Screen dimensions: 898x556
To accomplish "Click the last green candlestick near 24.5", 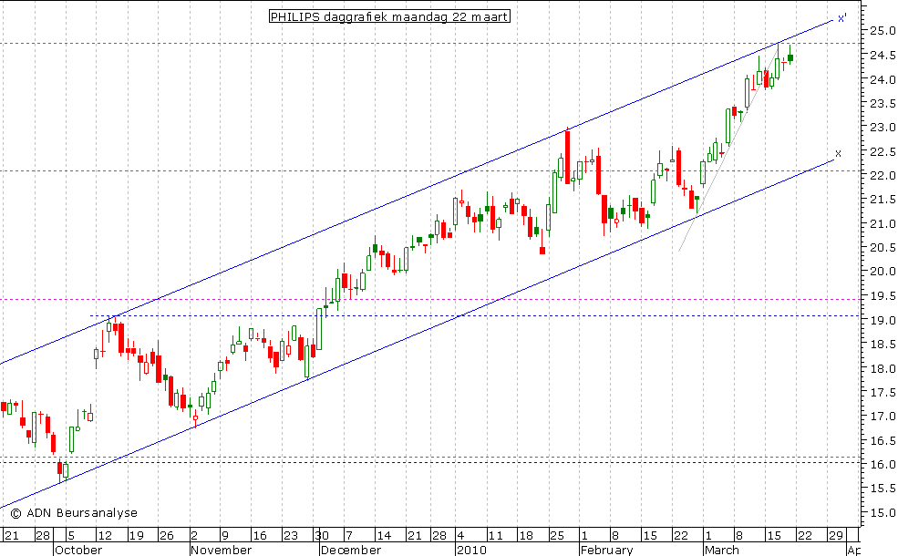I will (790, 57).
